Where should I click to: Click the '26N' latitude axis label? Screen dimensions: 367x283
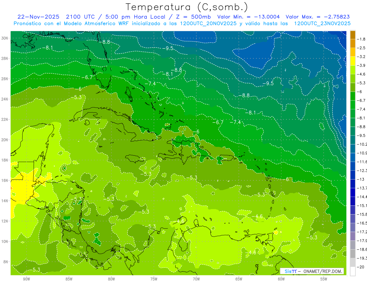(5, 79)
